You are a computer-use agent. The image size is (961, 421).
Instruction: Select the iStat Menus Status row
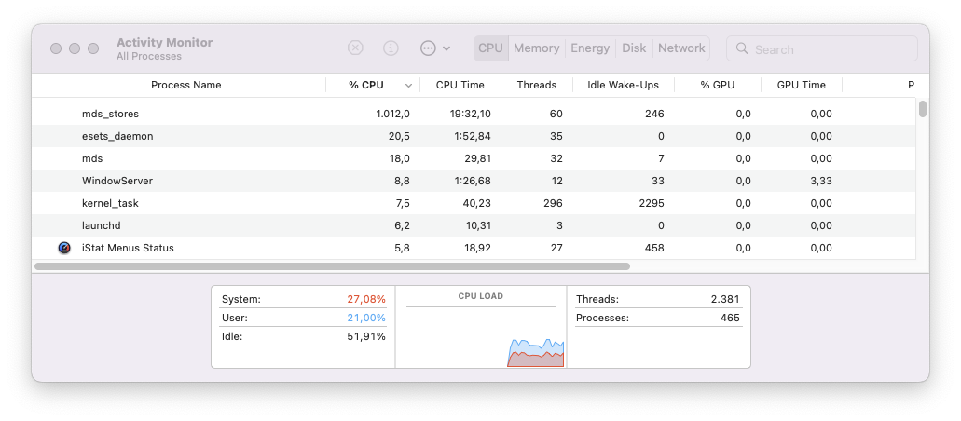click(474, 248)
